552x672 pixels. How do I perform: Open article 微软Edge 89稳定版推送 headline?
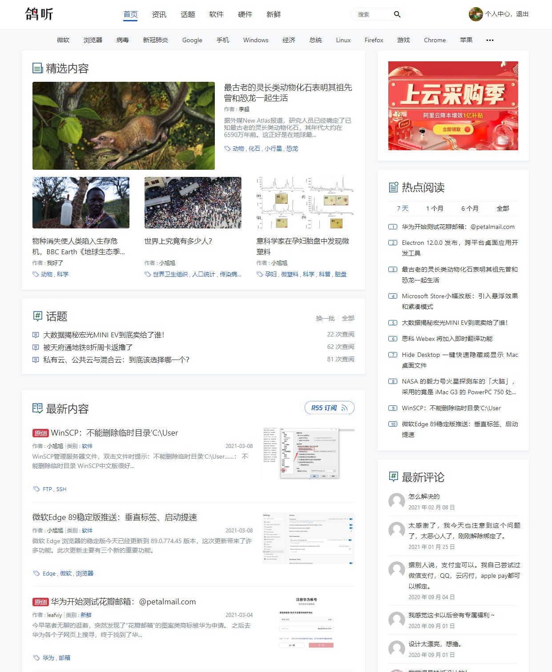115,517
